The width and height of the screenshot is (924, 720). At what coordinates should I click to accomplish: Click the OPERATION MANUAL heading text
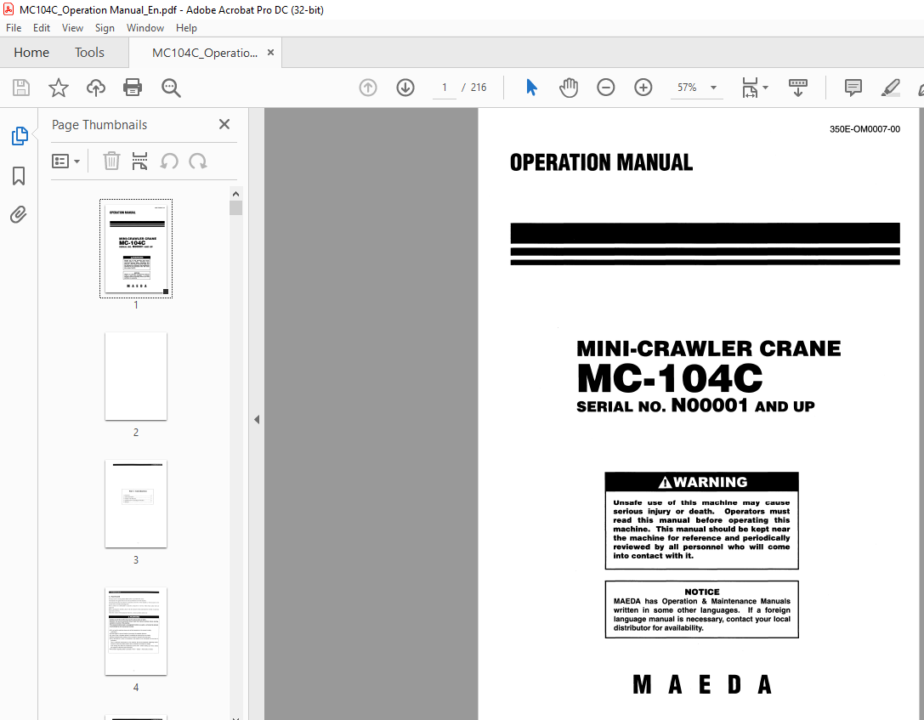pos(601,162)
